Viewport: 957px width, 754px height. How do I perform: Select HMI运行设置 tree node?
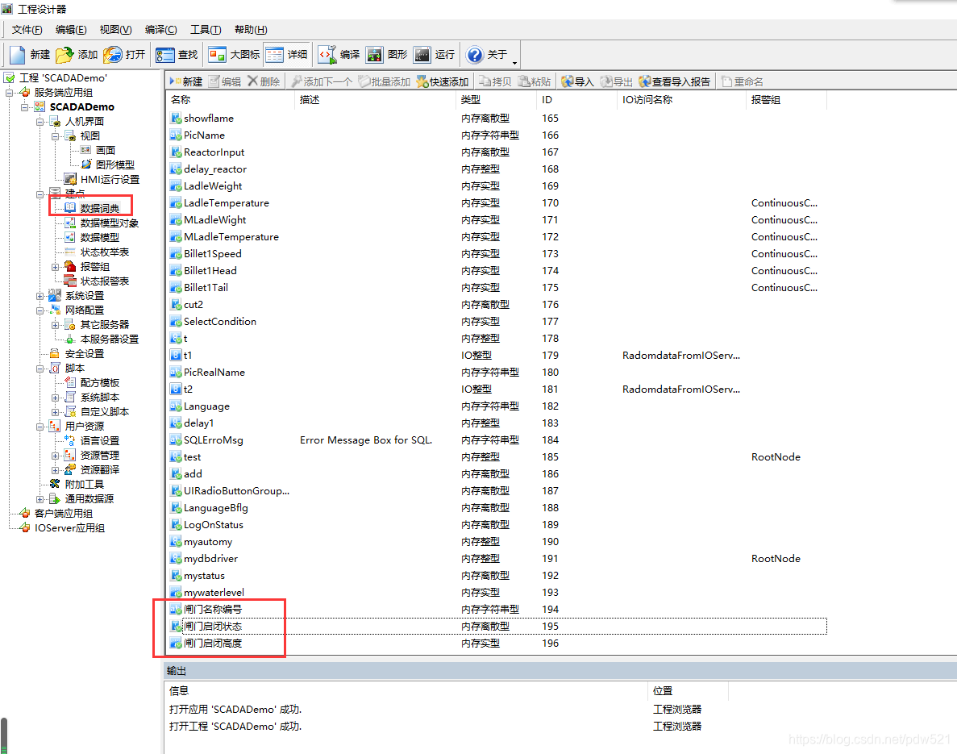tap(110, 180)
